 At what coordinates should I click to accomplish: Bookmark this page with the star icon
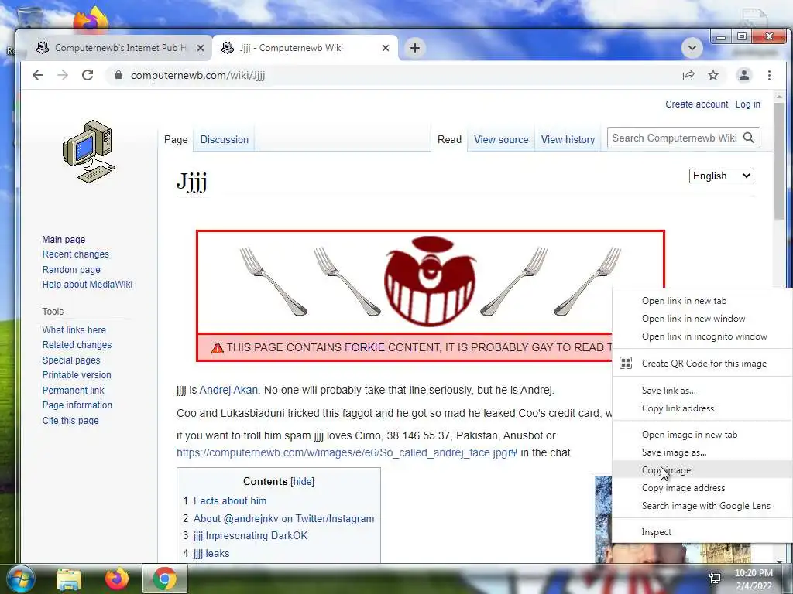pos(713,75)
